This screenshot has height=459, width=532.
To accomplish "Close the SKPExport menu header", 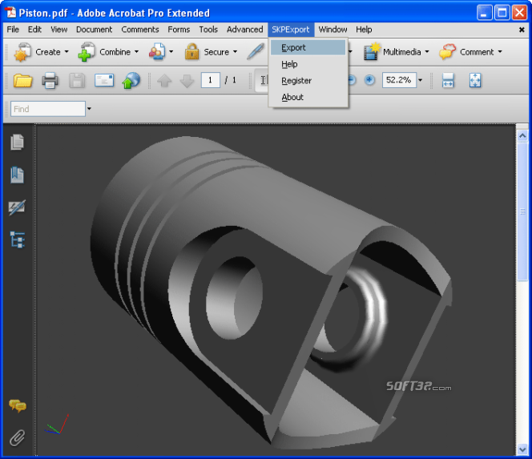I will [x=291, y=30].
